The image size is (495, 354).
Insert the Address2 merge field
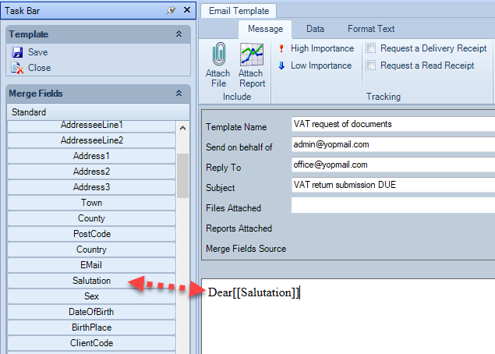pos(91,172)
